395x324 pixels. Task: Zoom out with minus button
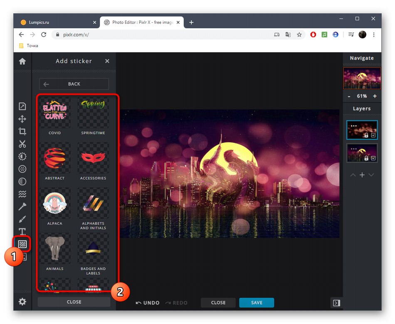tap(349, 96)
